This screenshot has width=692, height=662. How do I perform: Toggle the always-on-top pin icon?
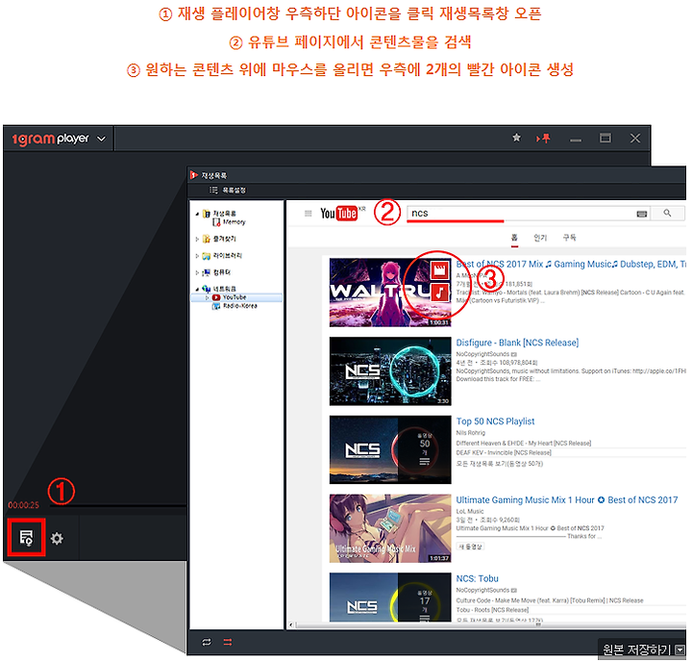pos(544,139)
